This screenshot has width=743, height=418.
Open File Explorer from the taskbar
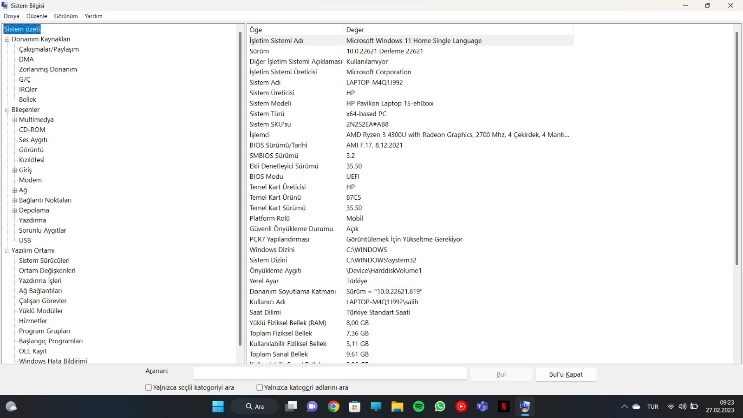tap(397, 406)
